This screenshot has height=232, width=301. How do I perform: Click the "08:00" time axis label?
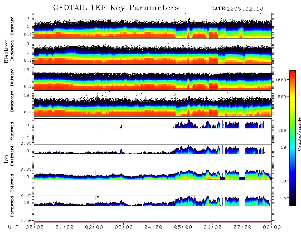tap(272, 227)
